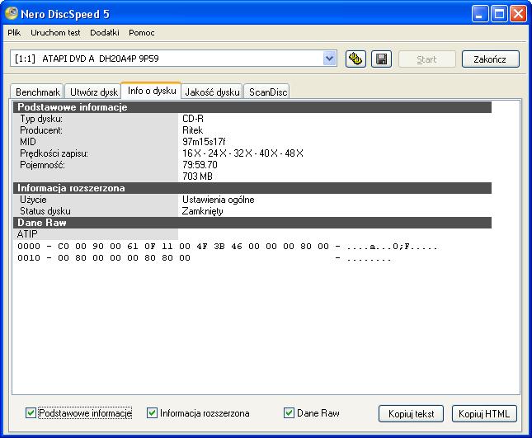Open the Dodatki menu
The height and width of the screenshot is (438, 532).
[x=105, y=32]
